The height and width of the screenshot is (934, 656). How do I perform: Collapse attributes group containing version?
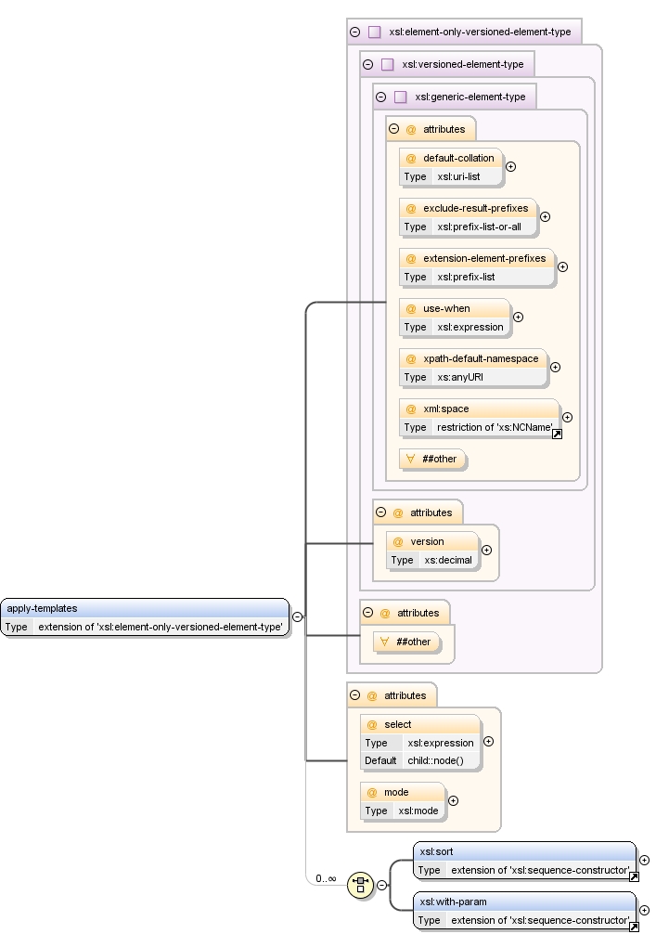(x=381, y=512)
